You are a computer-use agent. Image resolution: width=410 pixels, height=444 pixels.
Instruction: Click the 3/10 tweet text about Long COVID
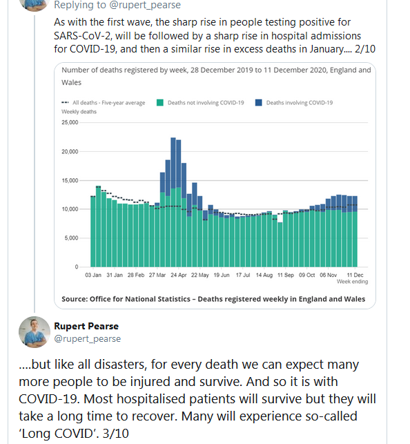(197, 398)
